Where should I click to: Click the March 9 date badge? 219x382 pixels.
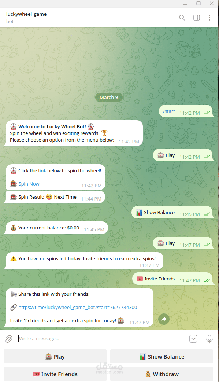(x=109, y=97)
